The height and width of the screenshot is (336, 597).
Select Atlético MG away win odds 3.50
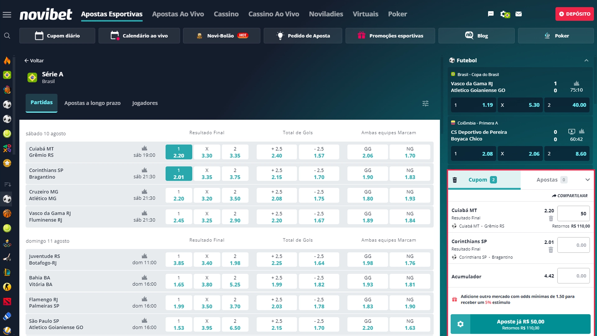tap(235, 195)
